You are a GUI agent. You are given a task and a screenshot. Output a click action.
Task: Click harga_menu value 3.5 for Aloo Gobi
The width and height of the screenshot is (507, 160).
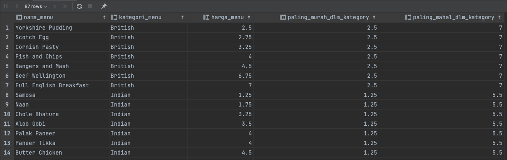pyautogui.click(x=221, y=124)
